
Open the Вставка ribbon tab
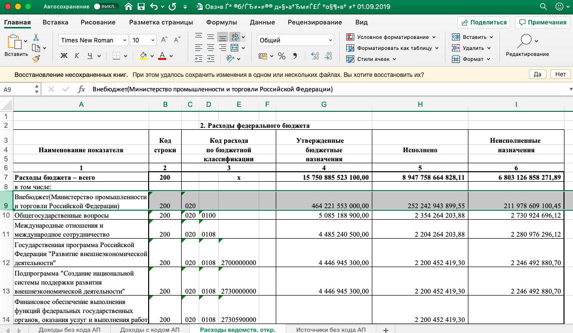click(55, 22)
